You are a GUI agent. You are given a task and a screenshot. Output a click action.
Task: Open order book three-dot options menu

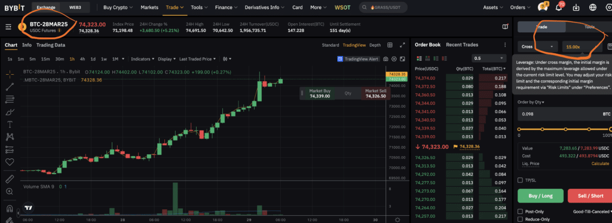coord(505,45)
